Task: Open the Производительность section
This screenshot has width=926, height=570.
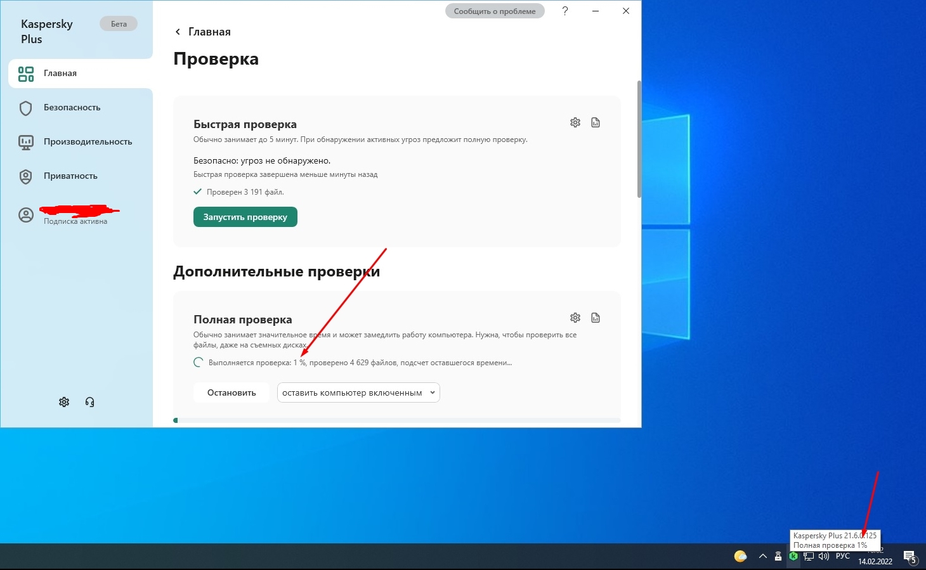Action: coord(88,142)
